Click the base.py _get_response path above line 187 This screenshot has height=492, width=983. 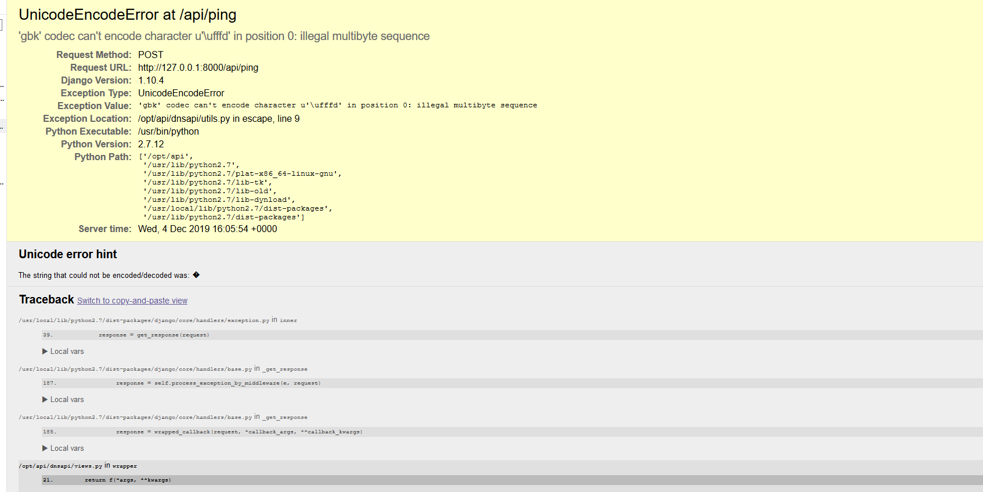[163, 368]
